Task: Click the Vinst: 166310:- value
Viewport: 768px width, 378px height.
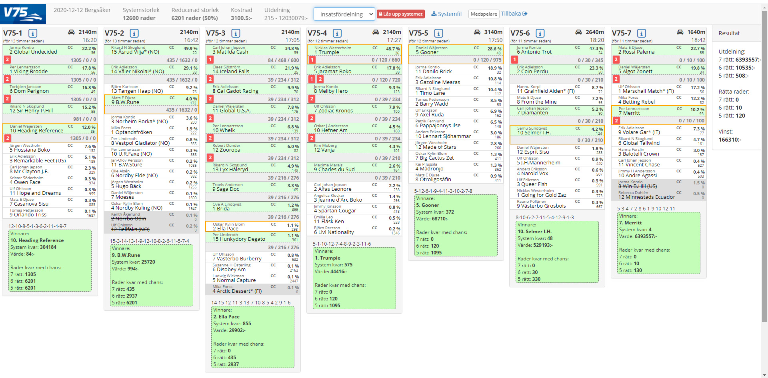Action: coord(730,140)
